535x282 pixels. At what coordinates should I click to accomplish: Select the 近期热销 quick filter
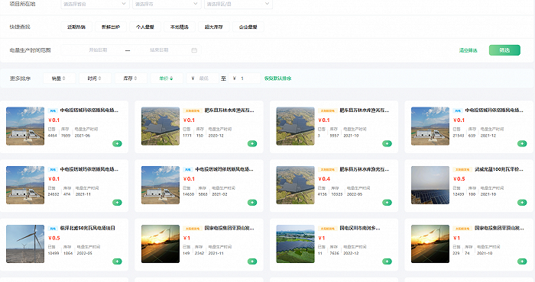(x=76, y=27)
